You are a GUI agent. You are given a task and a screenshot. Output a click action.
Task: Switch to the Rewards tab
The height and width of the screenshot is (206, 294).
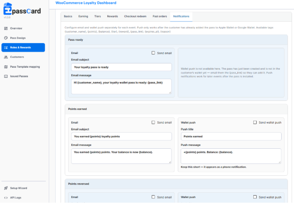tap(112, 17)
